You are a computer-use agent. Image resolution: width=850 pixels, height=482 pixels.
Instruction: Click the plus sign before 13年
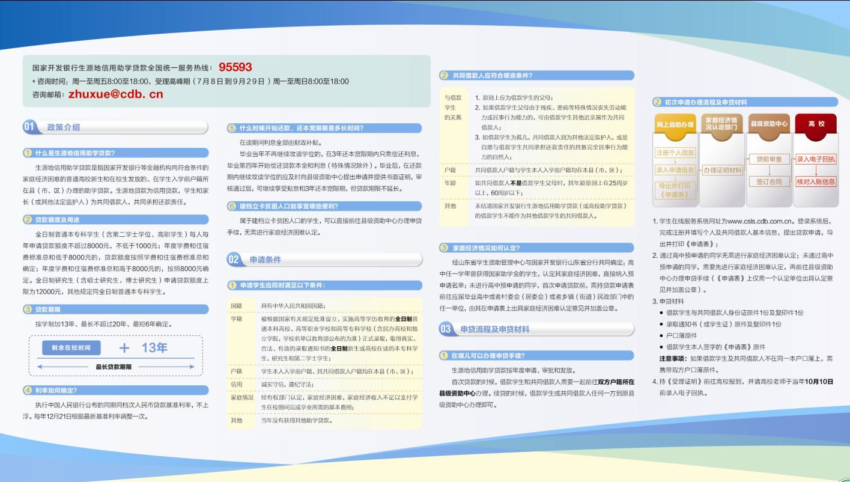coord(124,348)
